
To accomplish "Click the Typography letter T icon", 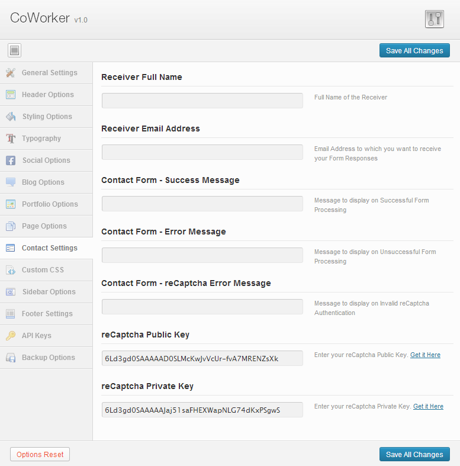I will [11, 139].
